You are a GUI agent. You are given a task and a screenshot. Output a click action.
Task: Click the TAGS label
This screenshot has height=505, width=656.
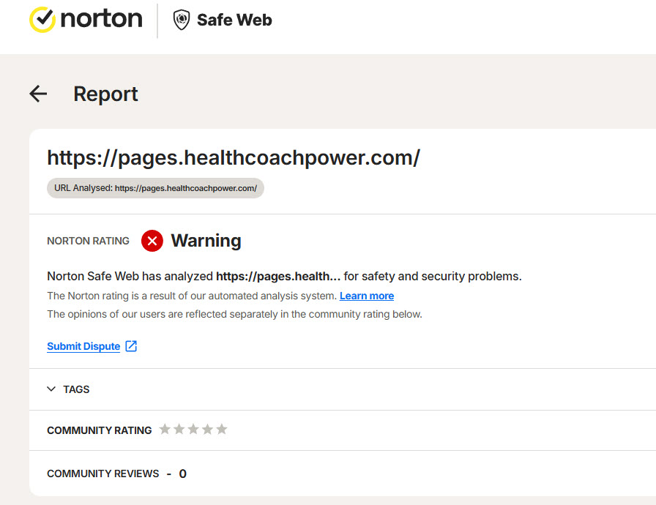[x=76, y=389]
